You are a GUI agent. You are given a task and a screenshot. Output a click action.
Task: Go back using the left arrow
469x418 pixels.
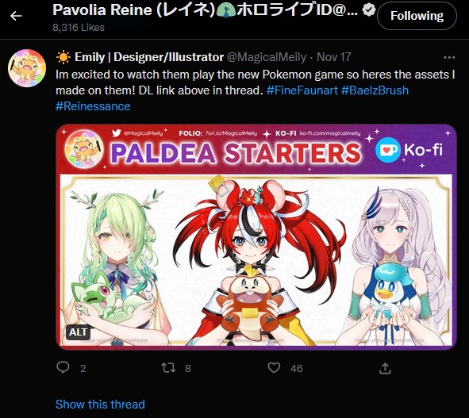[x=16, y=16]
